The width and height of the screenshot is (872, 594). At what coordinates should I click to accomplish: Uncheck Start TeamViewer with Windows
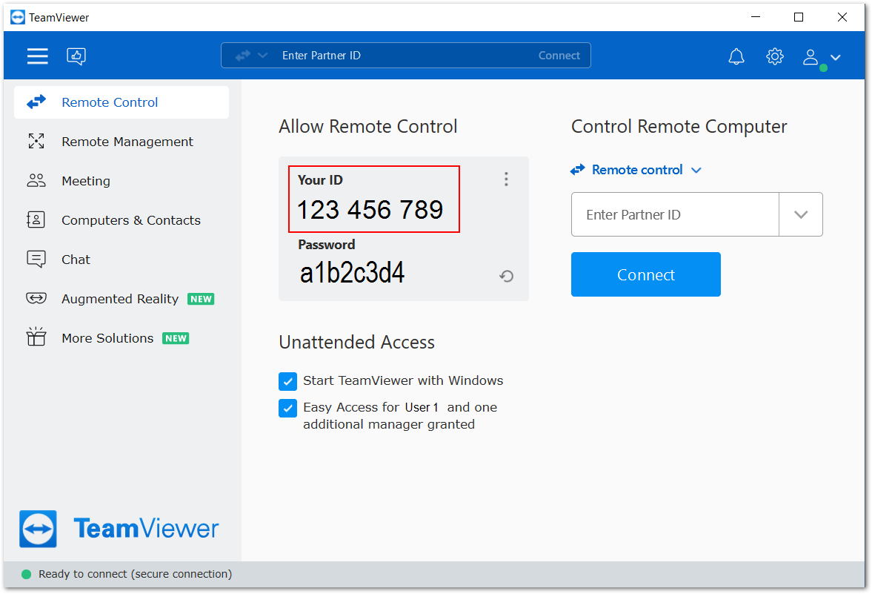coord(287,381)
